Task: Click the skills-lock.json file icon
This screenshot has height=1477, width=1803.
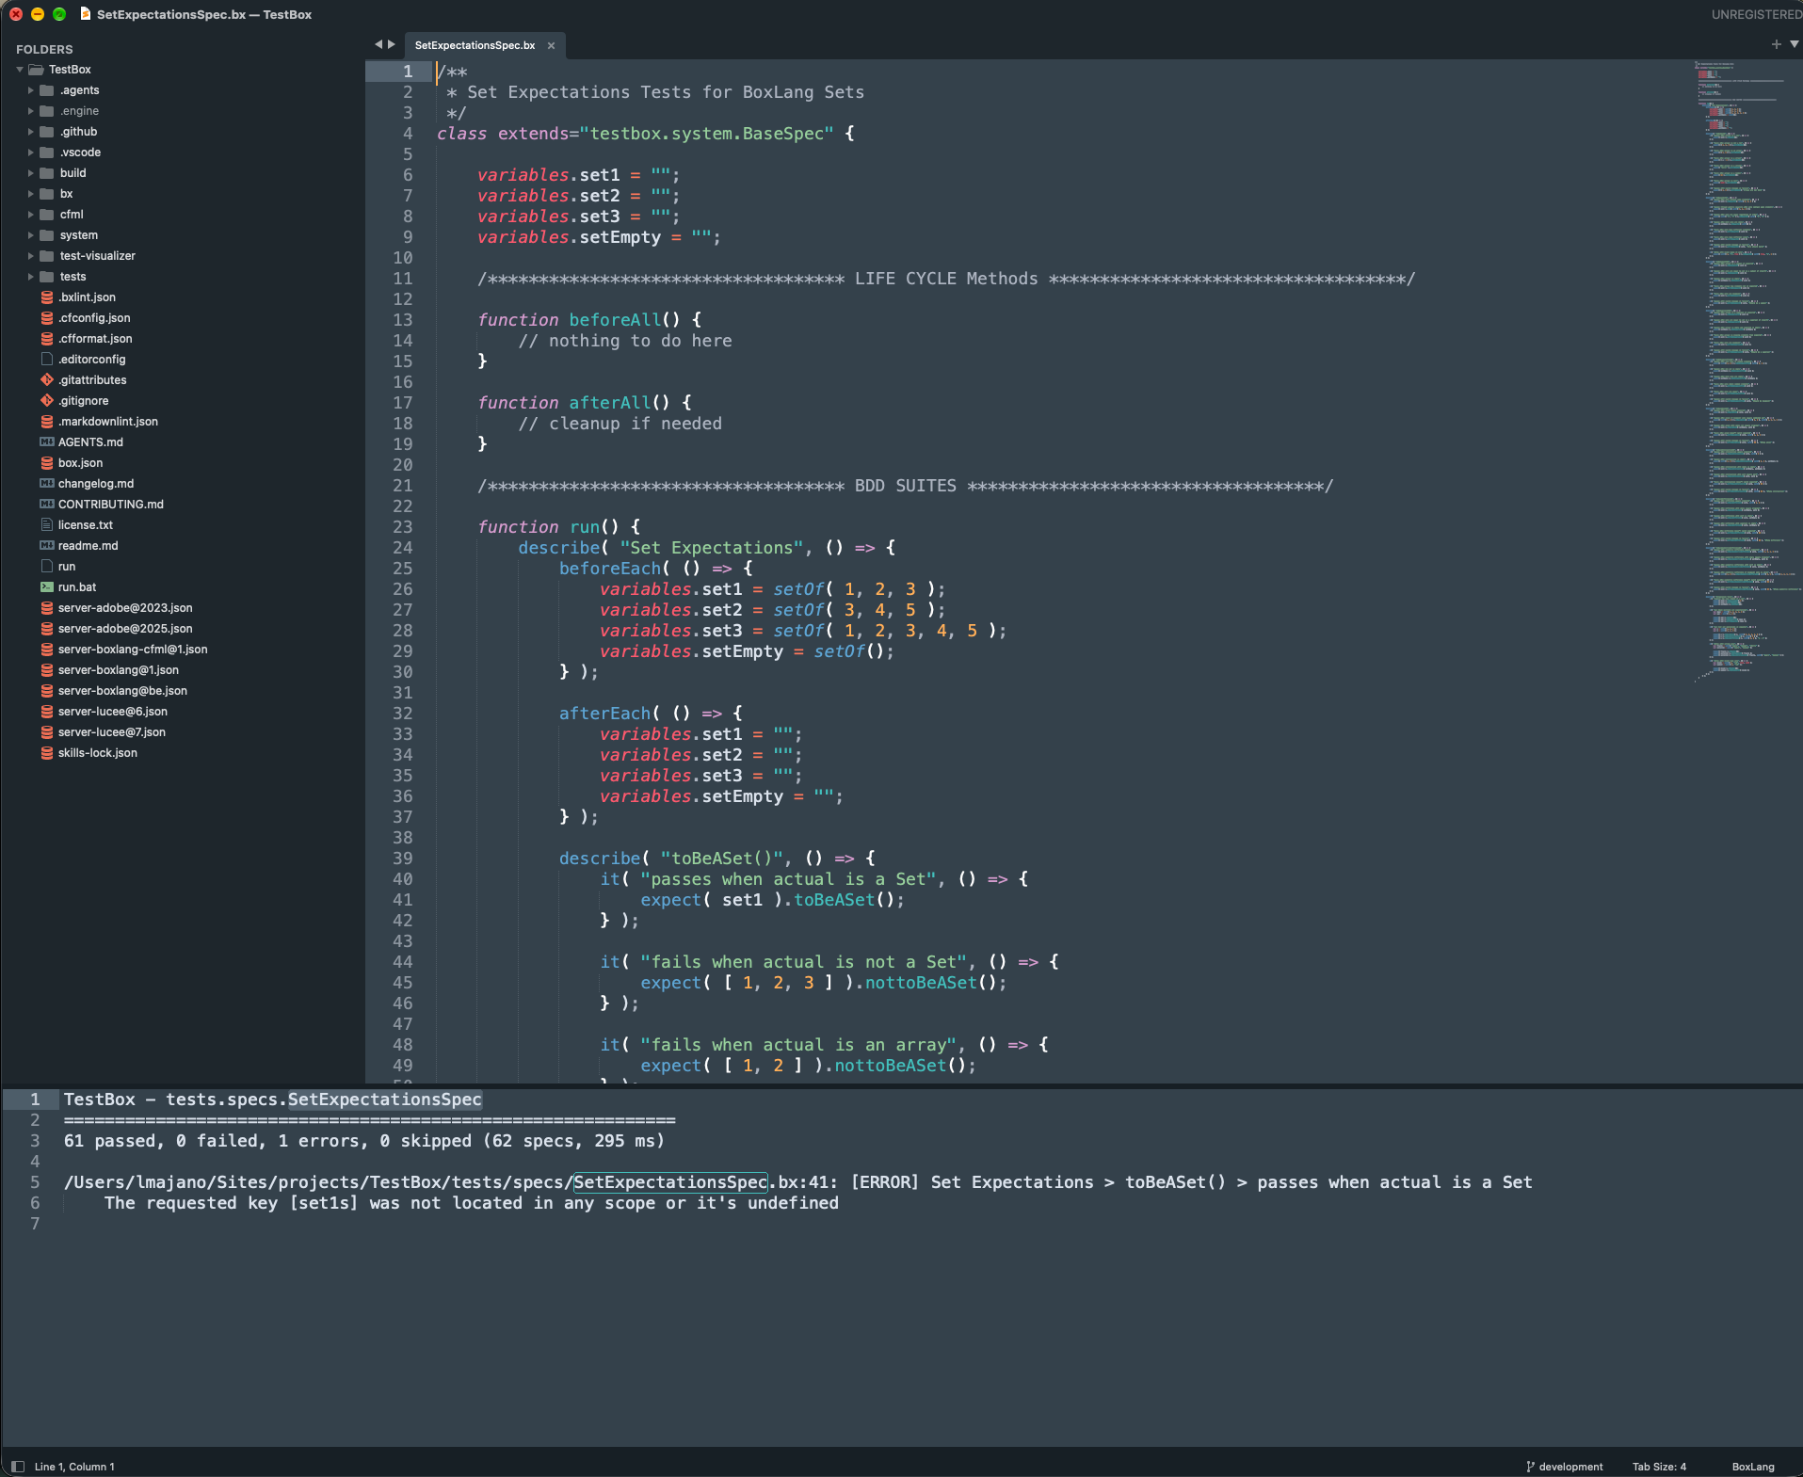Action: (47, 753)
